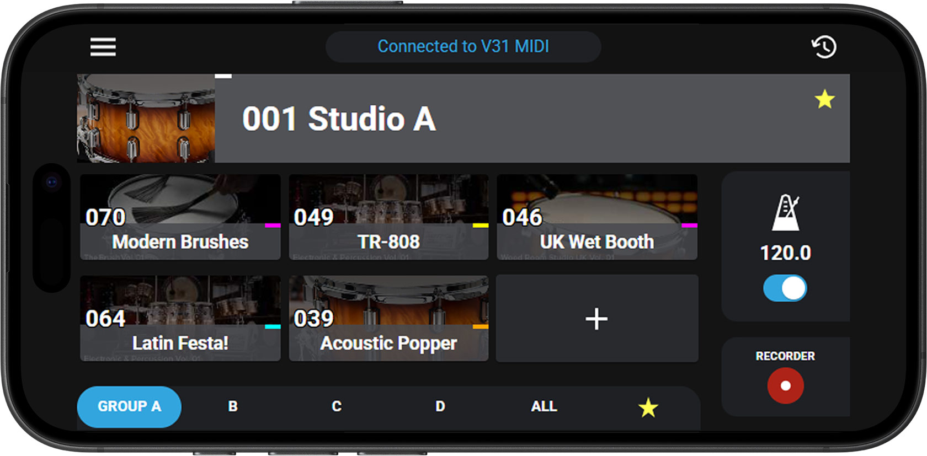
Task: Select the 049 TR-808 kit
Action: pos(388,217)
